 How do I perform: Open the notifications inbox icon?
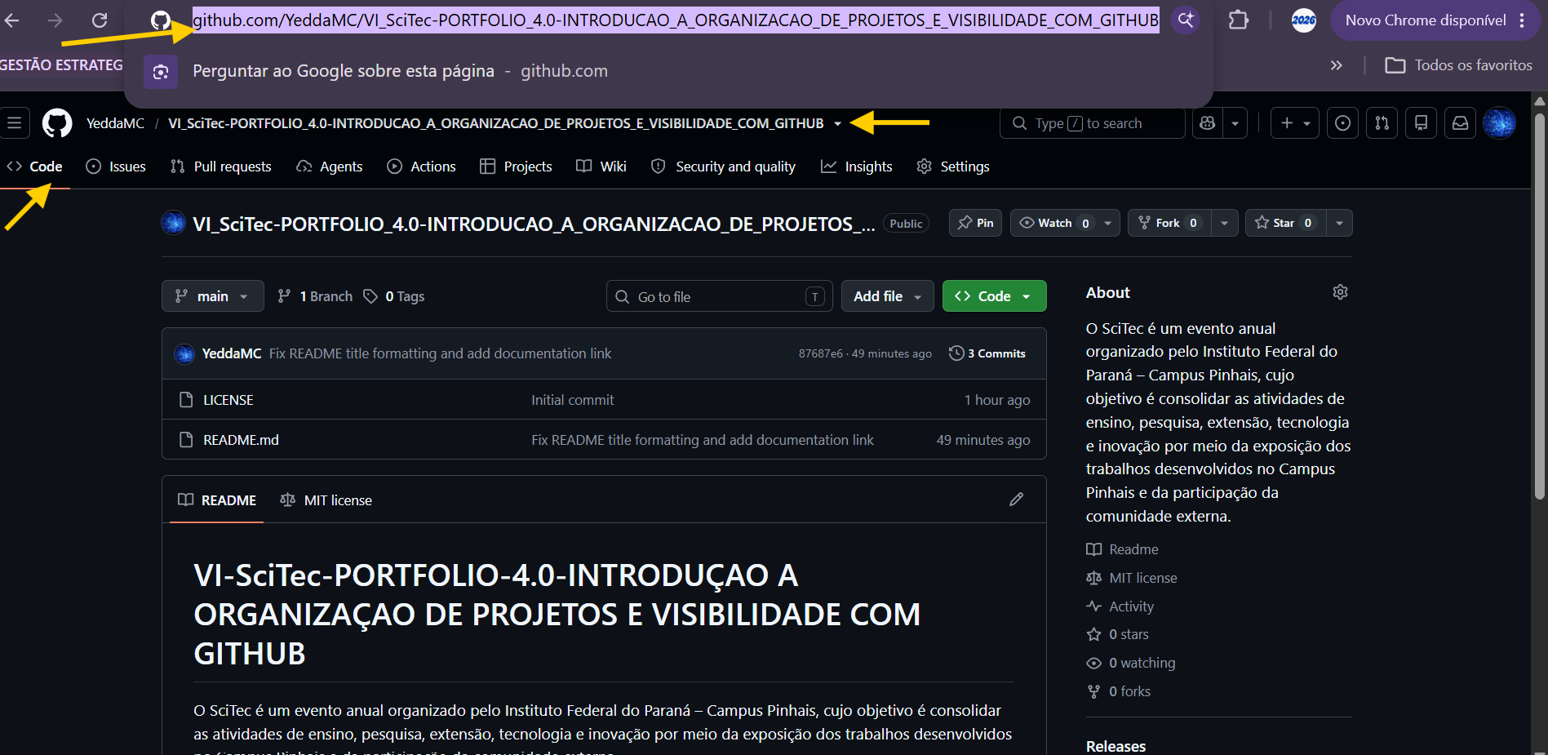pos(1460,123)
